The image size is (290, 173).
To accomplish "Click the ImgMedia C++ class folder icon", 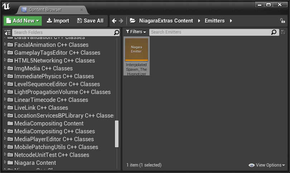I will [x=10, y=68].
